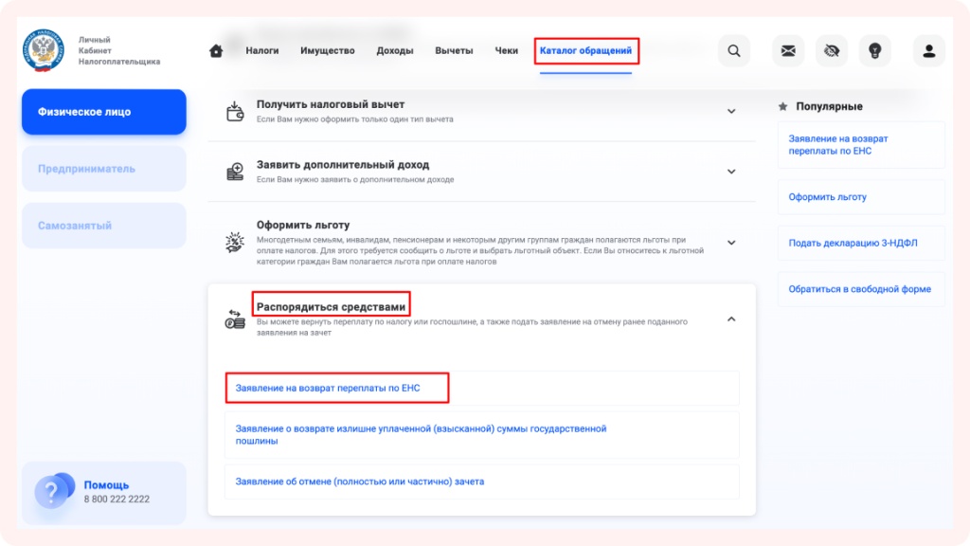The height and width of the screenshot is (546, 970).
Task: Click the wallet icon beside Получить налоговый вычет
Action: point(235,112)
